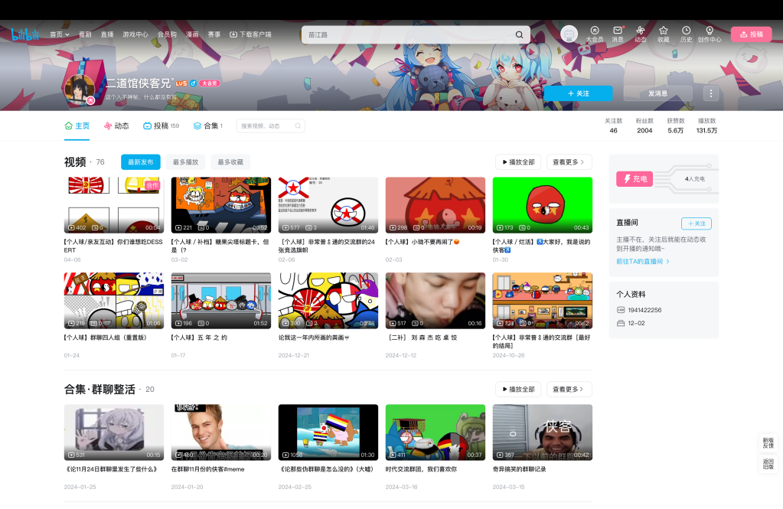
Task: Open the 历史 history clock icon
Action: point(686,31)
